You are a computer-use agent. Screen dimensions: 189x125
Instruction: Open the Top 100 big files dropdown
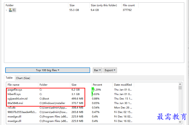pos(48,70)
